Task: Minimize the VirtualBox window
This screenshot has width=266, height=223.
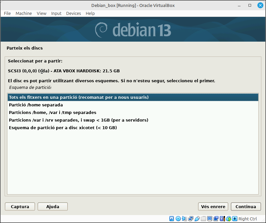Action: 239,5
